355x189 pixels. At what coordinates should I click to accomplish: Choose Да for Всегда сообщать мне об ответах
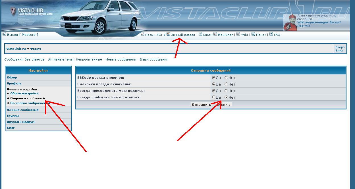pos(214,97)
